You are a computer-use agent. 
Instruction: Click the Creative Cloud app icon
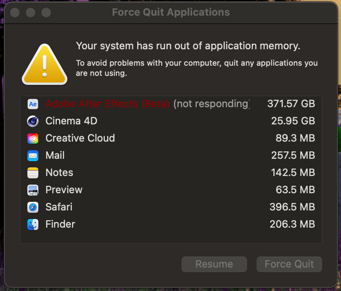point(33,138)
